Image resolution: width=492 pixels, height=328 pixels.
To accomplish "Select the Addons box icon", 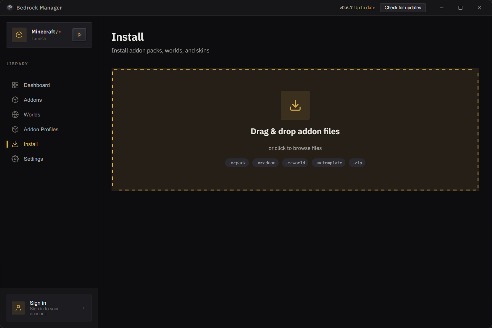I will tap(15, 100).
